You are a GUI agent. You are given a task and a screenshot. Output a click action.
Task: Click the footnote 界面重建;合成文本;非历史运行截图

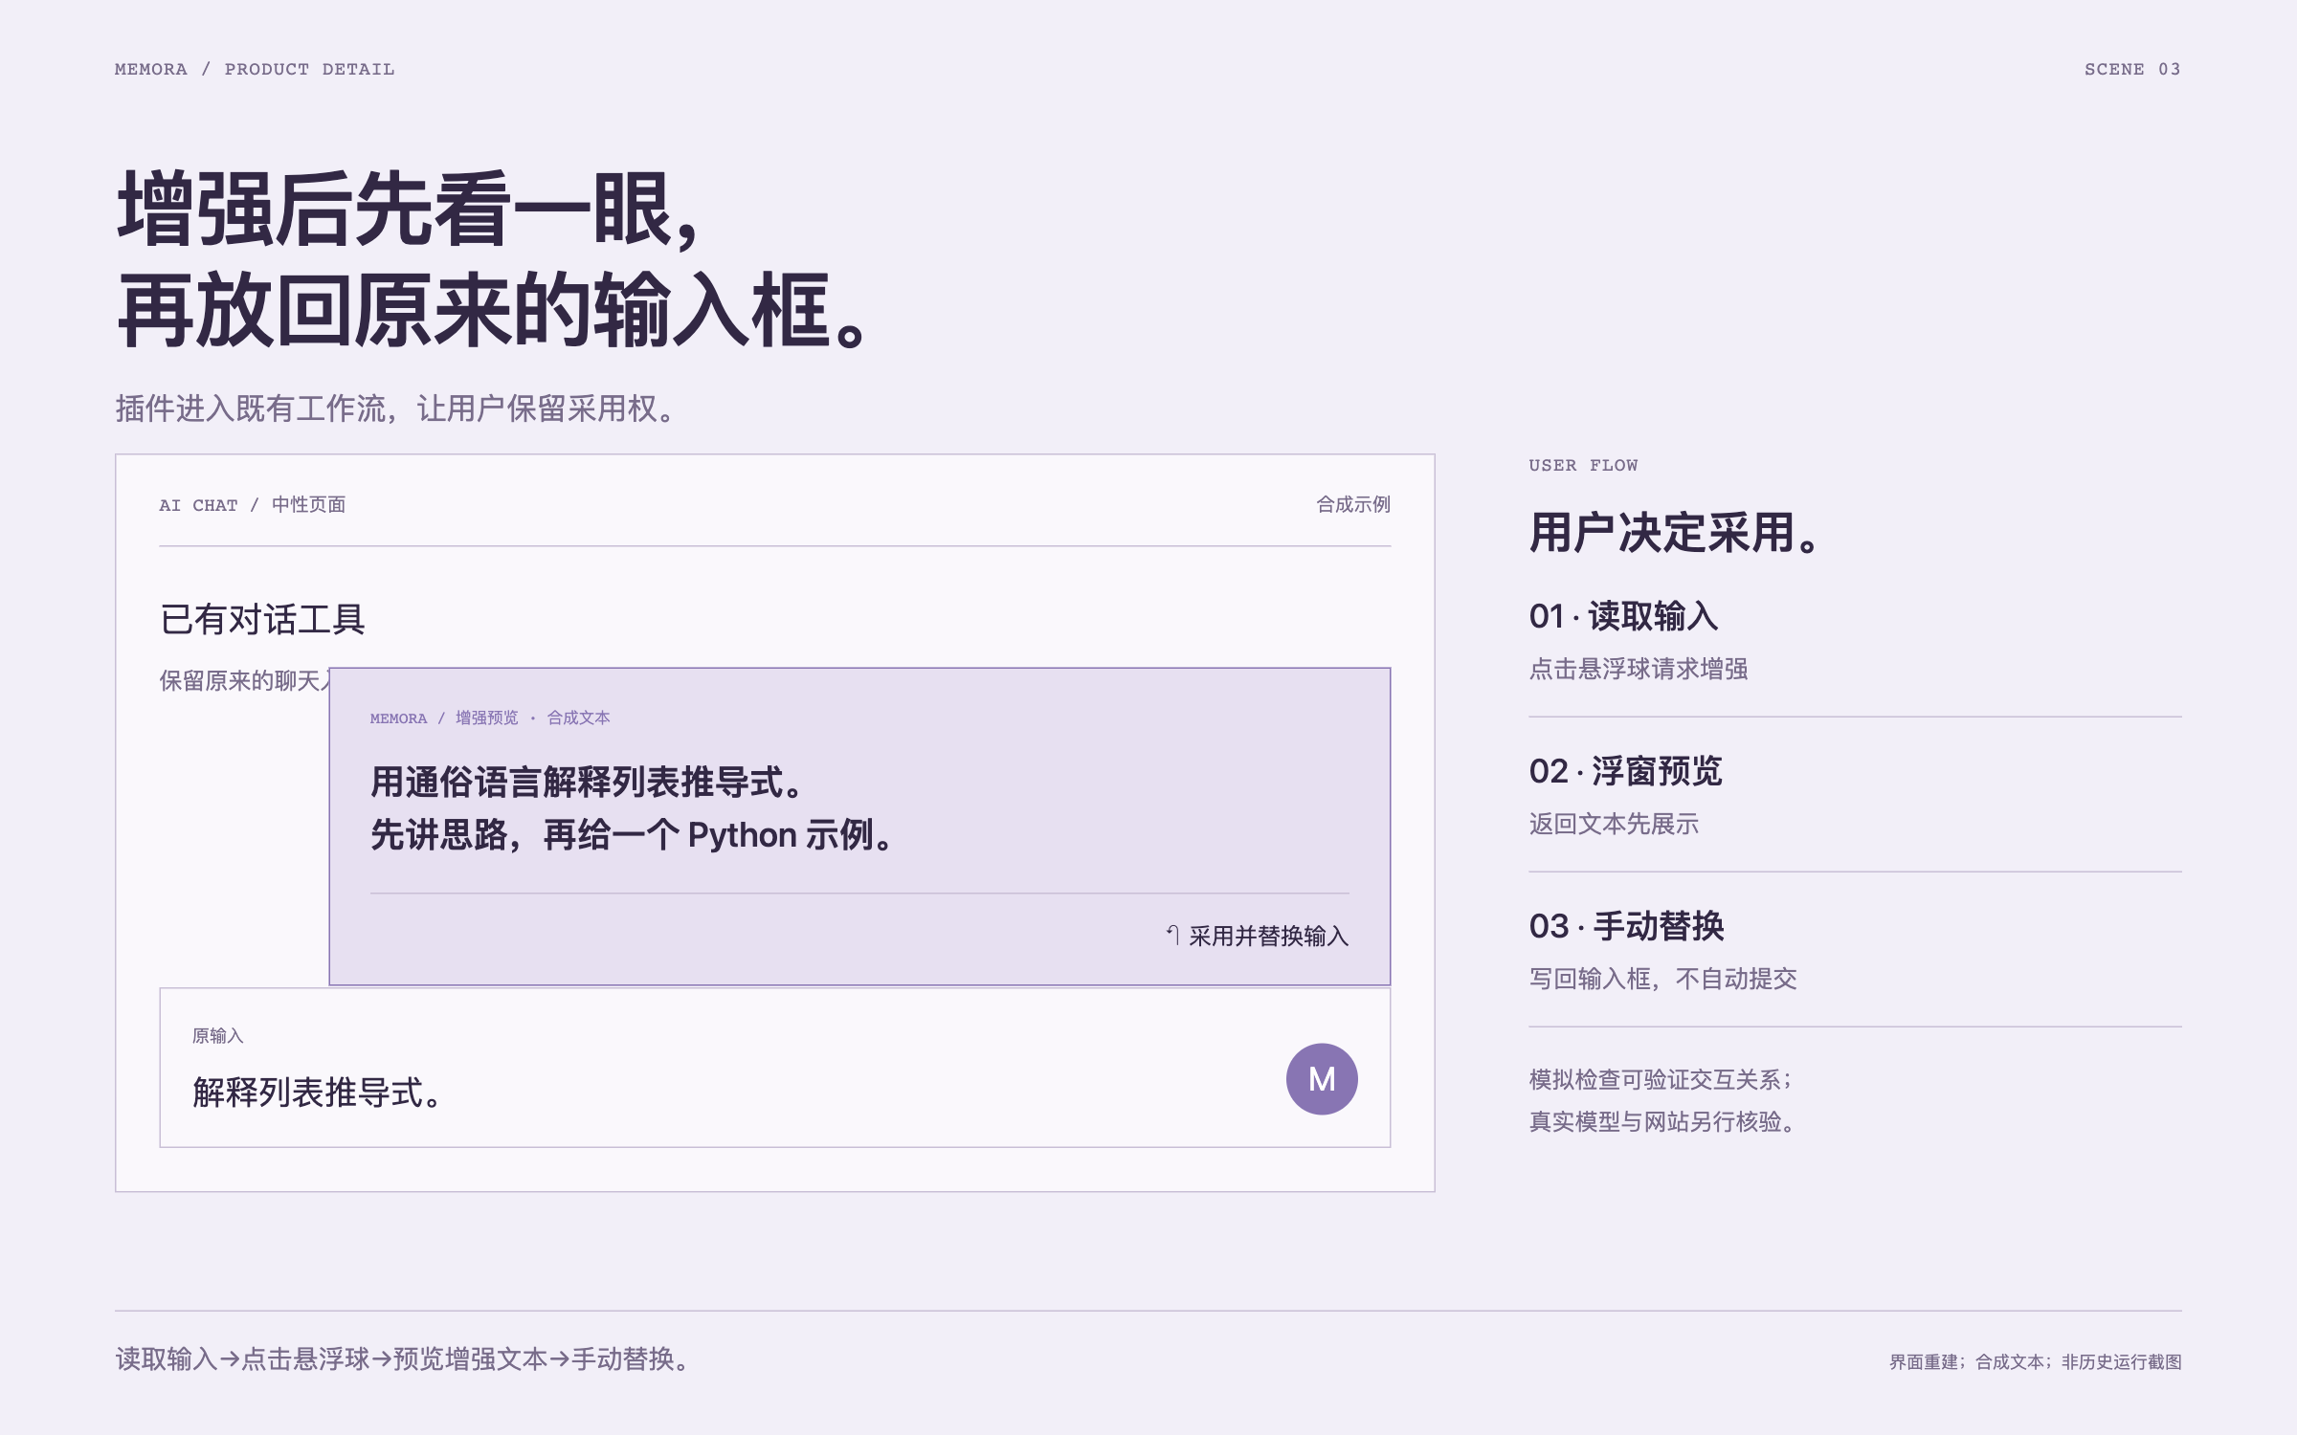[2036, 1361]
